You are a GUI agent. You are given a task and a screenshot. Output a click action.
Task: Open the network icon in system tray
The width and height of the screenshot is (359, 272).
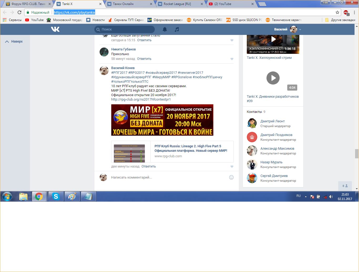click(325, 197)
